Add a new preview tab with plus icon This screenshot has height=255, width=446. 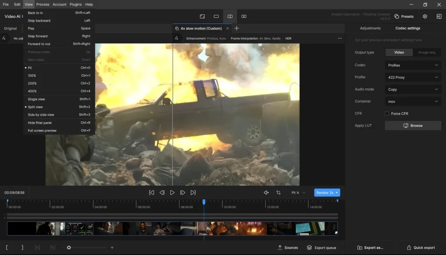pyautogui.click(x=237, y=28)
